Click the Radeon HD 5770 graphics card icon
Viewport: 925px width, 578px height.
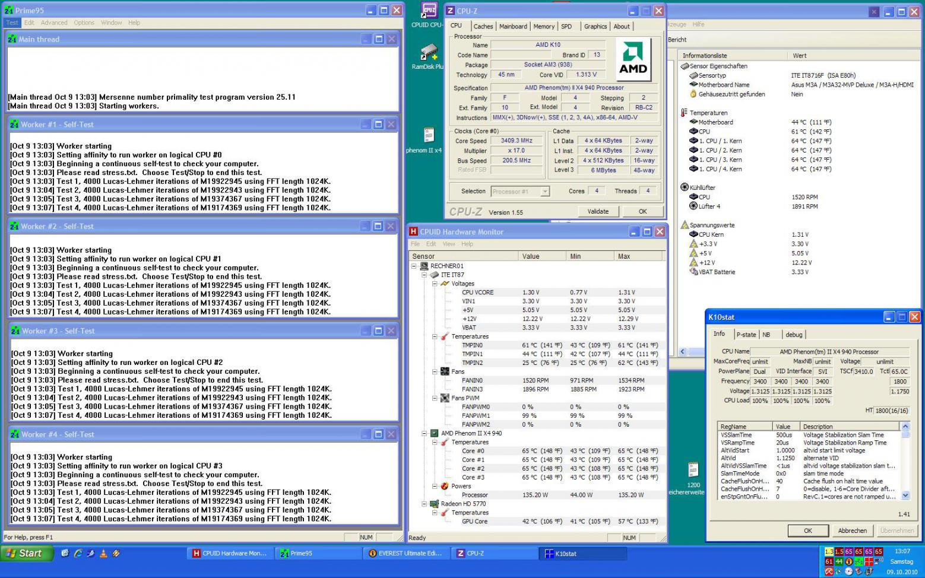tap(435, 504)
